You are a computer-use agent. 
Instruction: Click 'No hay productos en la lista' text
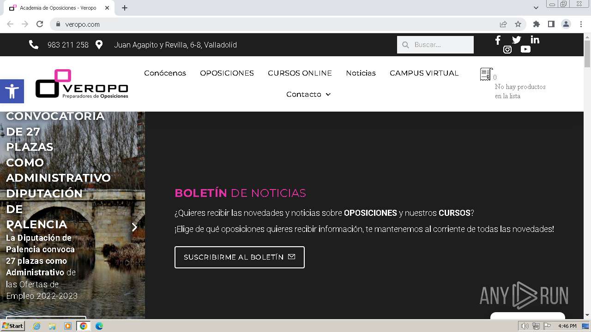click(520, 91)
